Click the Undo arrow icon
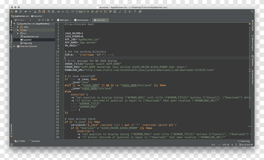264x160 pixels. click(x=26, y=12)
